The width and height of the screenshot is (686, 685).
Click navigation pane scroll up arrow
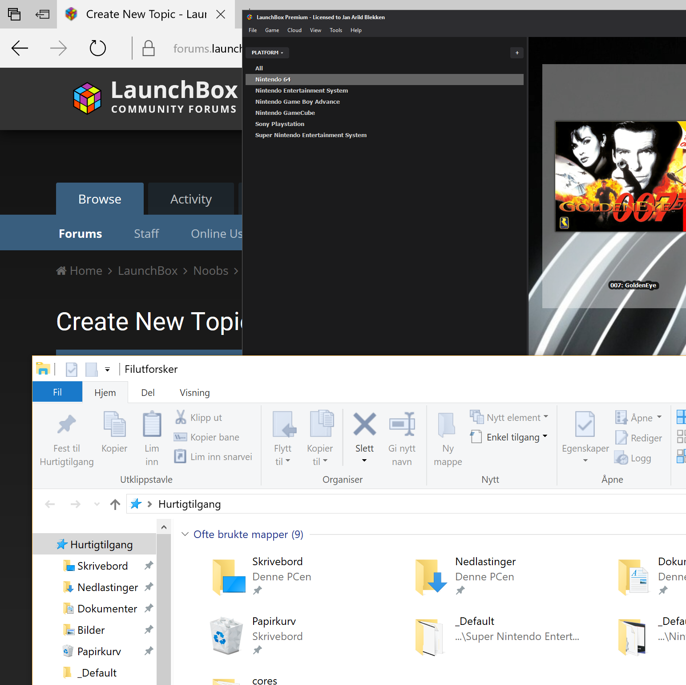tap(164, 527)
